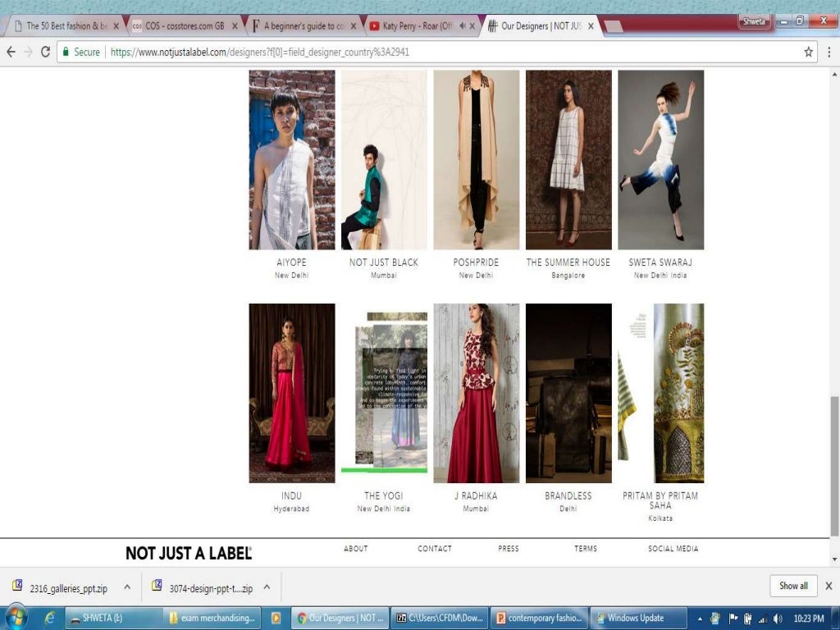Click Show all downloads button
Image resolution: width=840 pixels, height=630 pixels.
click(x=793, y=586)
